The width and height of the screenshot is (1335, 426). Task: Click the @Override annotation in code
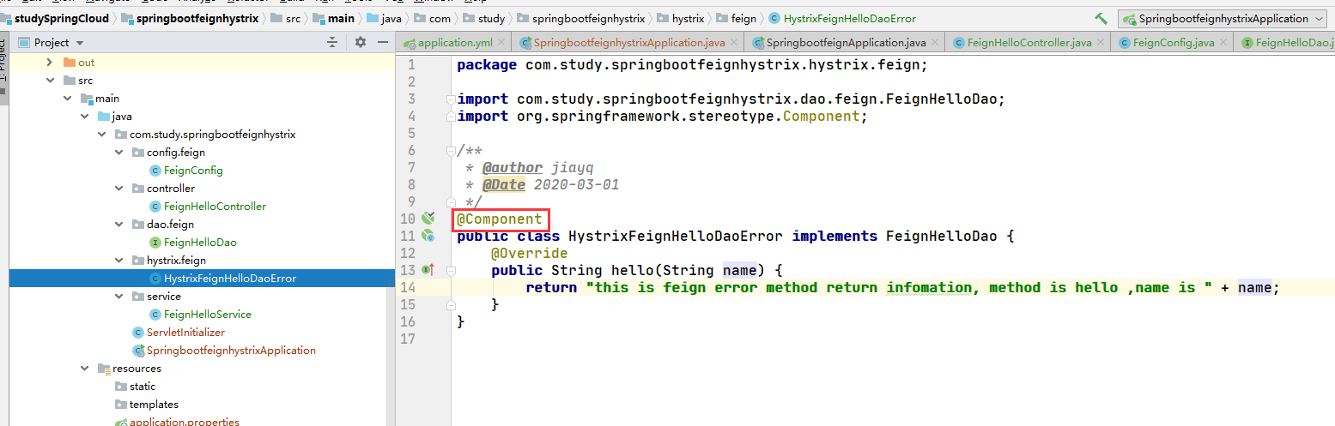pyautogui.click(x=529, y=254)
